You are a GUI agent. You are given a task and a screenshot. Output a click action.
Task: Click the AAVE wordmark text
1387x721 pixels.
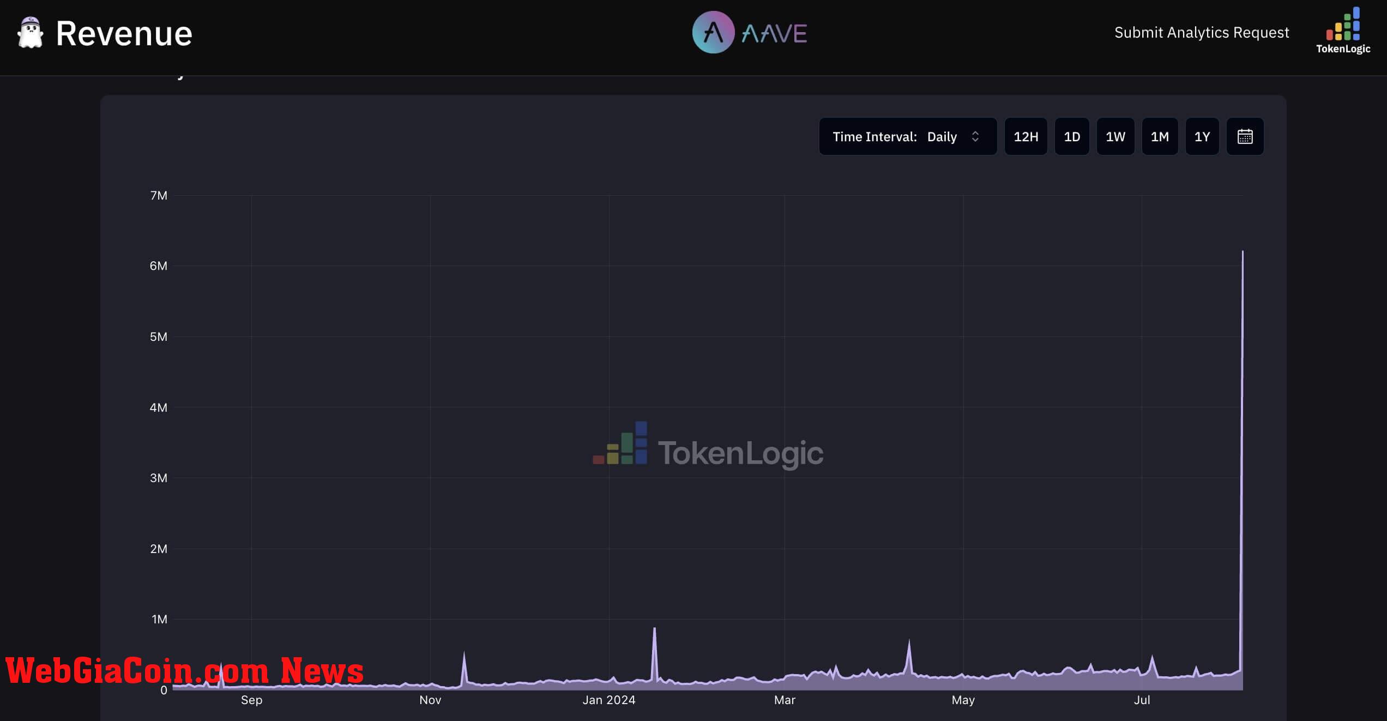click(774, 33)
